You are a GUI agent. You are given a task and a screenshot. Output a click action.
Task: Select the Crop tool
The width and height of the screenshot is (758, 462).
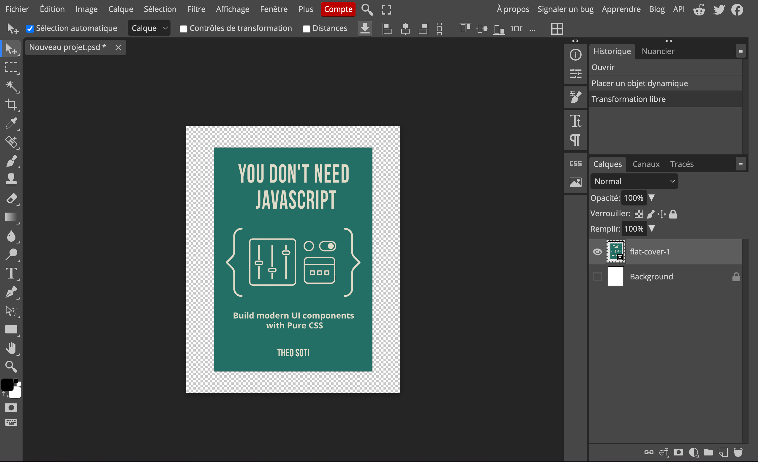[x=11, y=105]
